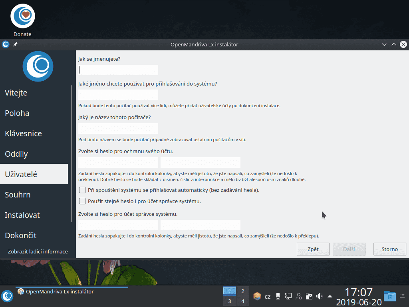Click the name input field under Jak se jmenujete

(118, 70)
